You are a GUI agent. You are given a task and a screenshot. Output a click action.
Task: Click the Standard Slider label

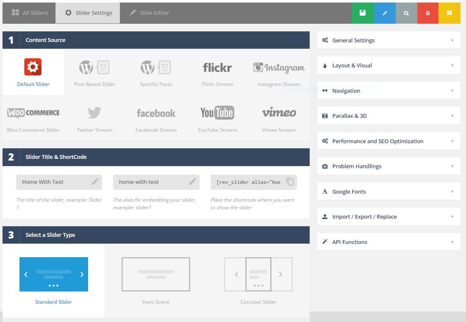[53, 302]
